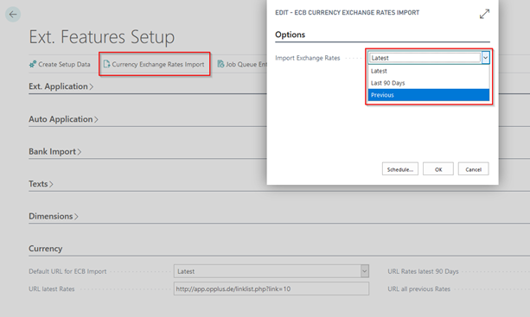Select Last 90 Days option
Screen dimensions: 530x317
429,83
